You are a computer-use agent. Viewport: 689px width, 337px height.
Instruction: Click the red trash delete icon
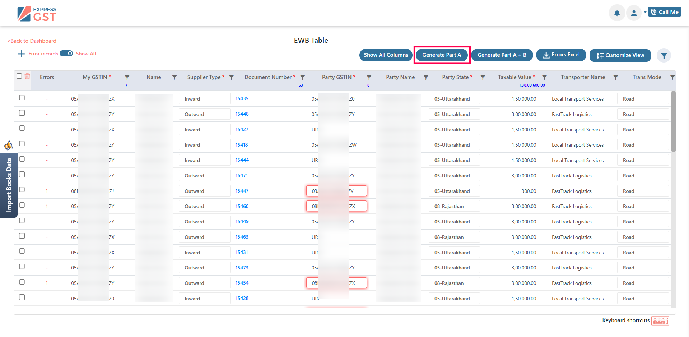27,76
